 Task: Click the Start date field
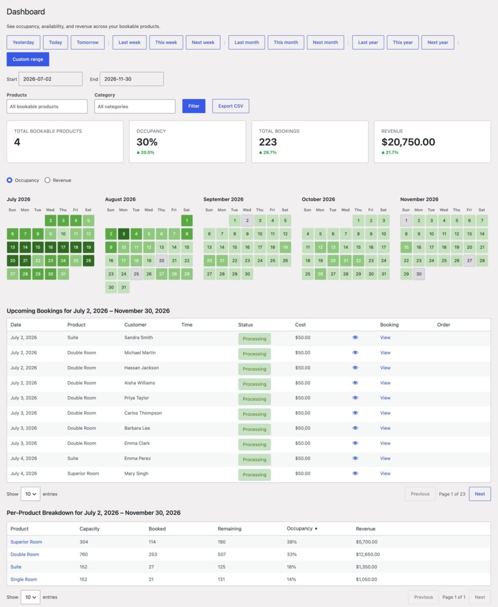[x=51, y=79]
